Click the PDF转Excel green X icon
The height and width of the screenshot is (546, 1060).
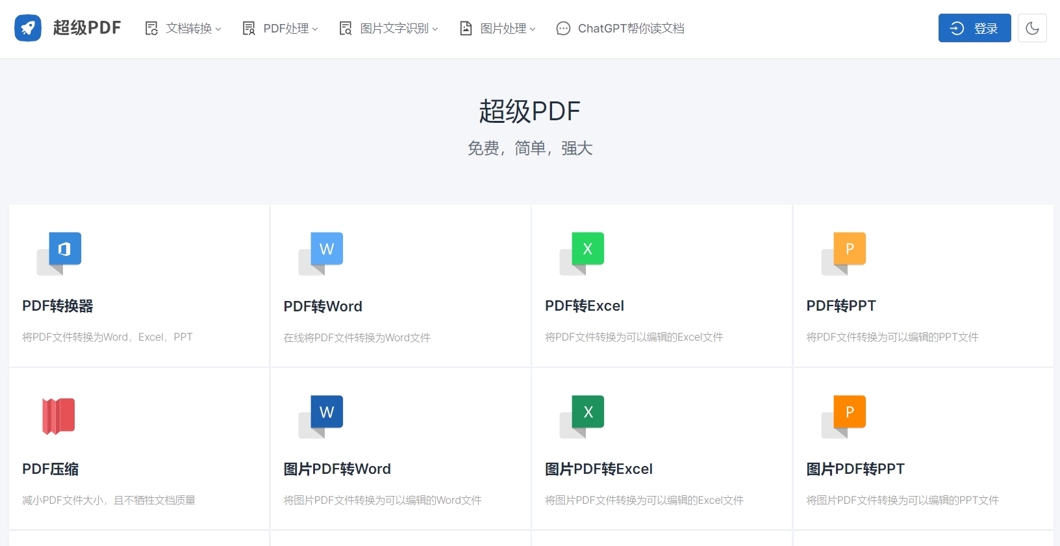(582, 253)
